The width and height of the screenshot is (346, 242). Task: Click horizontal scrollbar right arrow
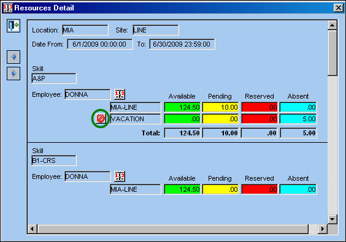click(323, 229)
